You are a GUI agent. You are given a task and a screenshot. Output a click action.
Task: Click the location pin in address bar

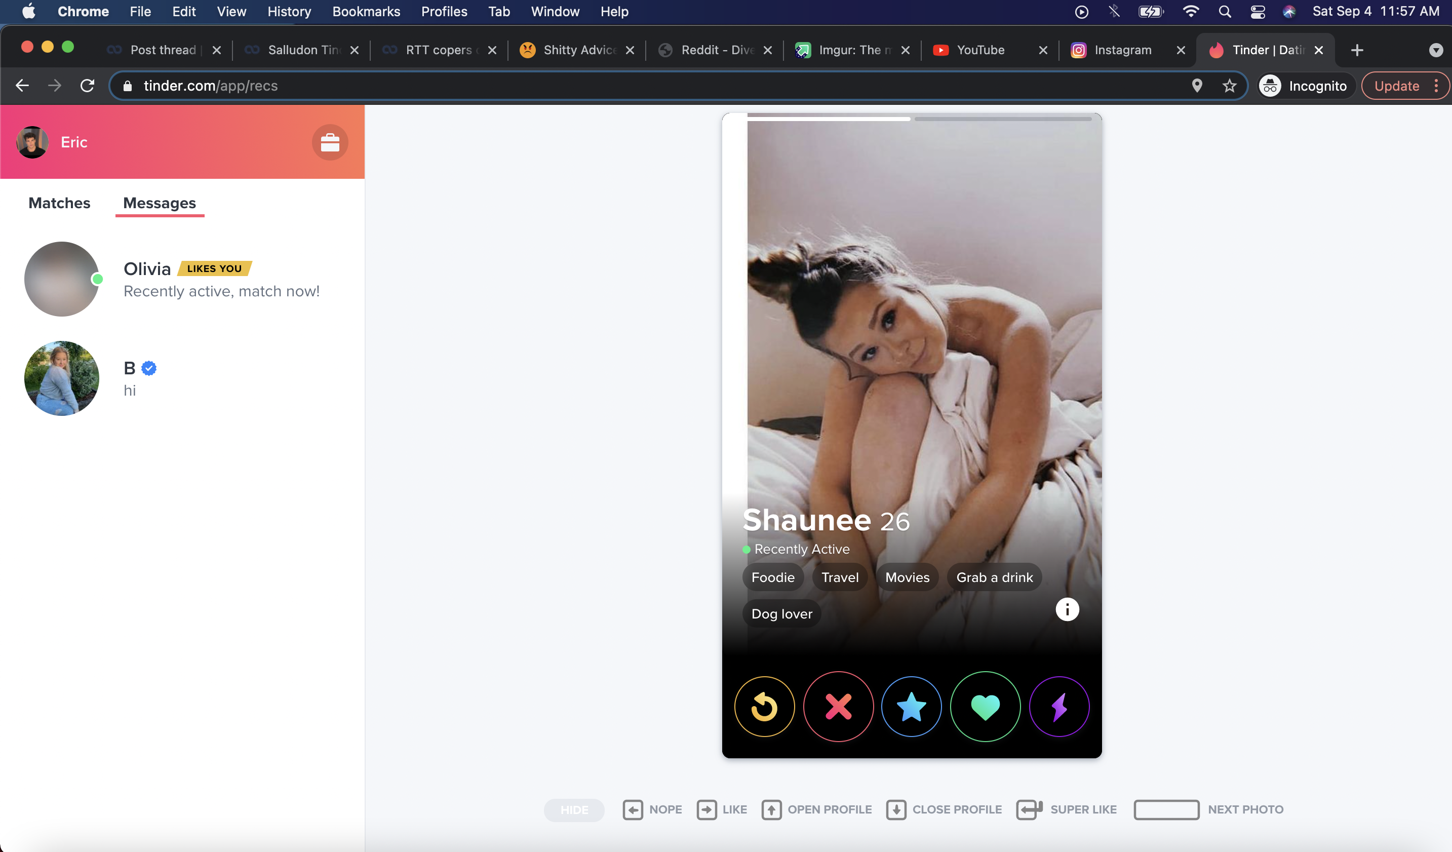tap(1197, 86)
